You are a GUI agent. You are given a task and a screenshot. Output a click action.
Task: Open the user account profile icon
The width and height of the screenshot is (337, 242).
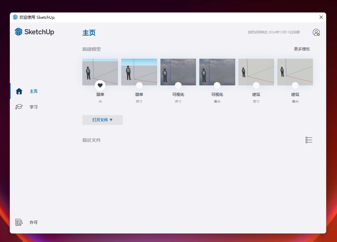click(x=316, y=32)
